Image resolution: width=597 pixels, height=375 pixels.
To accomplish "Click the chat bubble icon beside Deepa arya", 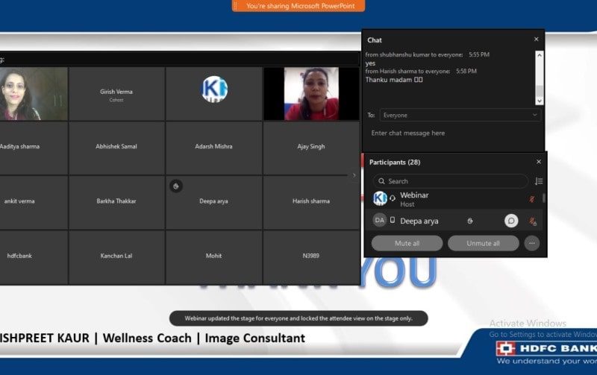I will click(511, 221).
